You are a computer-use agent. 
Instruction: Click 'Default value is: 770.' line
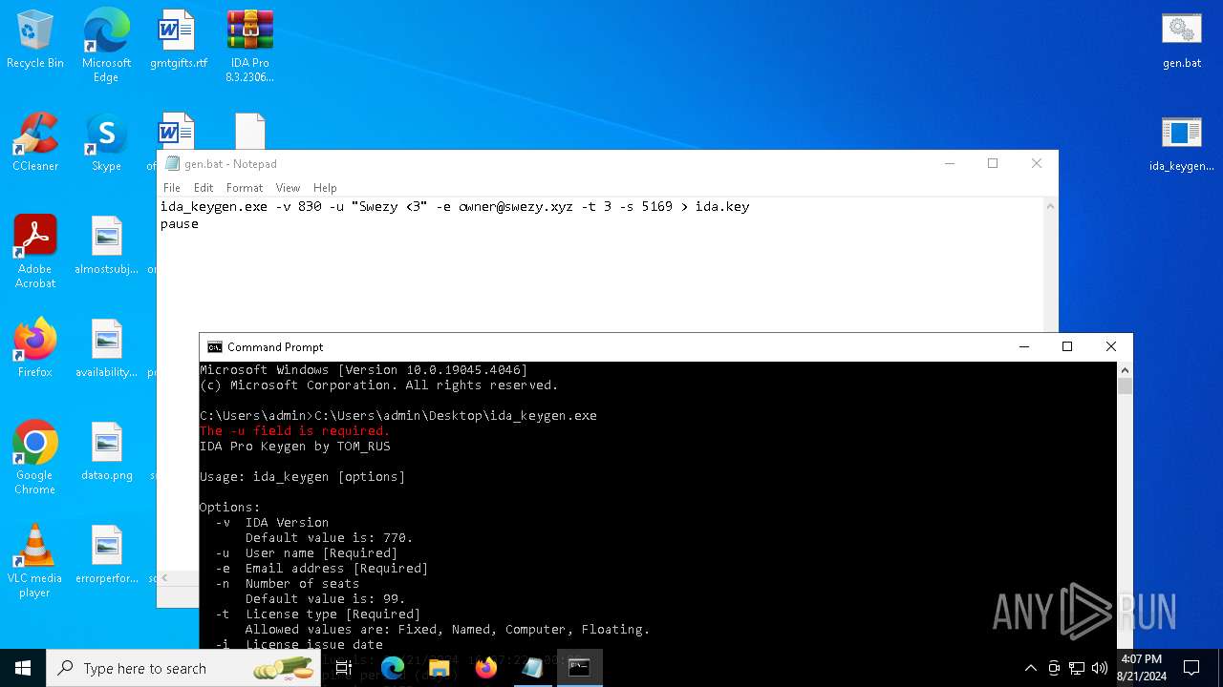click(x=329, y=538)
